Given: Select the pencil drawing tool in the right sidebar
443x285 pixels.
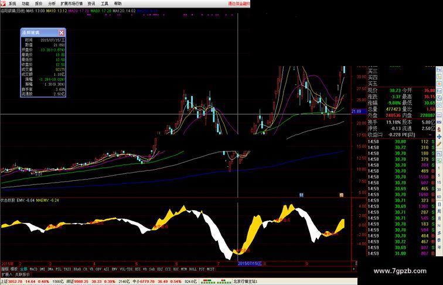Looking at the screenshot, I should [x=439, y=143].
